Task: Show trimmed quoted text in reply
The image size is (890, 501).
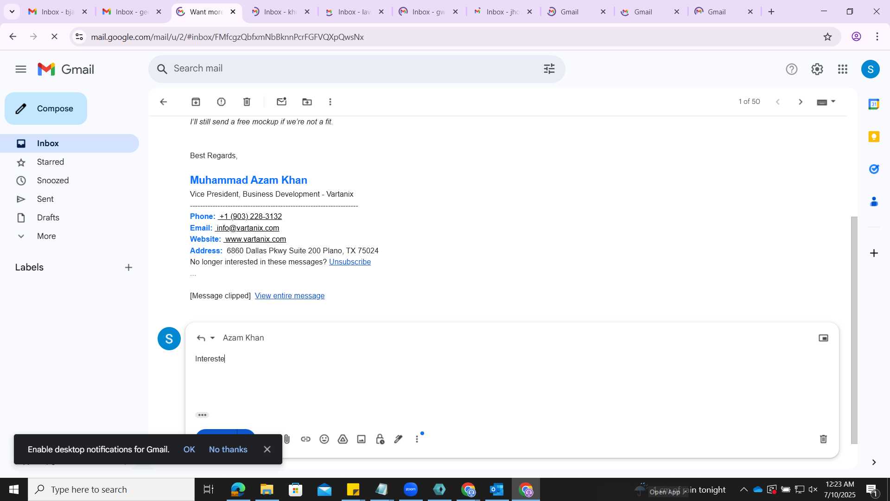Action: [202, 415]
